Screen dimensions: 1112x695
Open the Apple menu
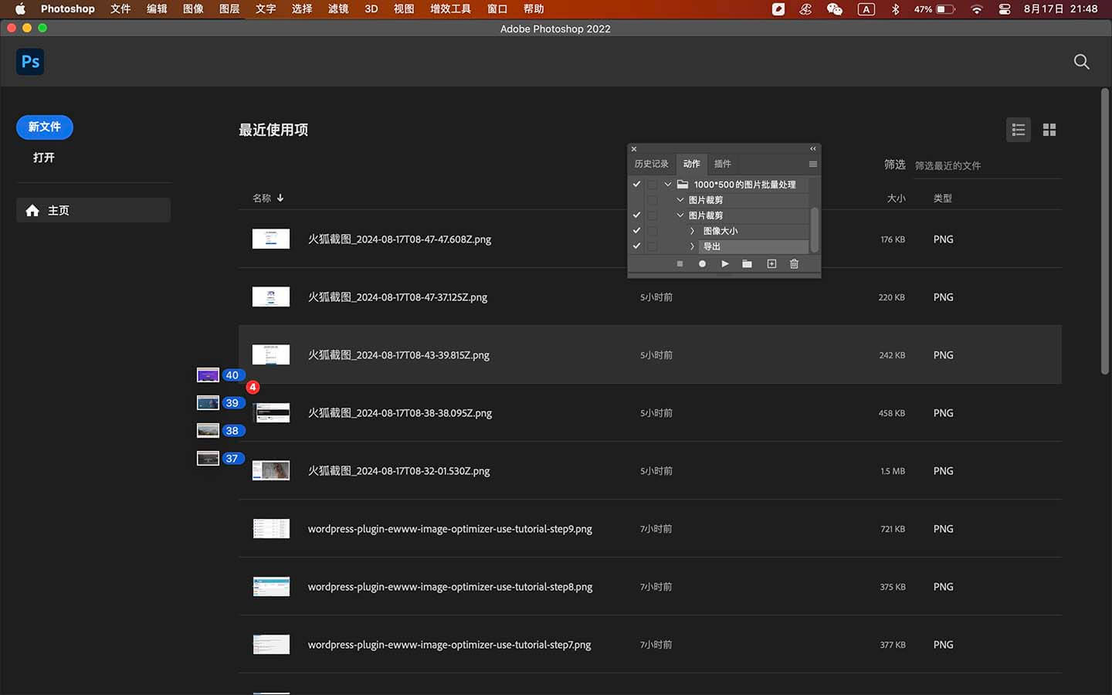tap(21, 8)
